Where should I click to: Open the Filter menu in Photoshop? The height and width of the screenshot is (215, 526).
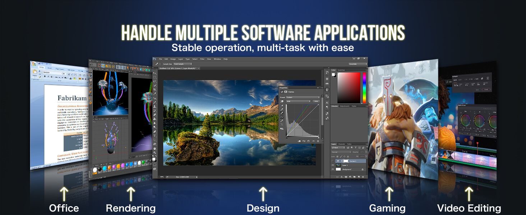[202, 59]
